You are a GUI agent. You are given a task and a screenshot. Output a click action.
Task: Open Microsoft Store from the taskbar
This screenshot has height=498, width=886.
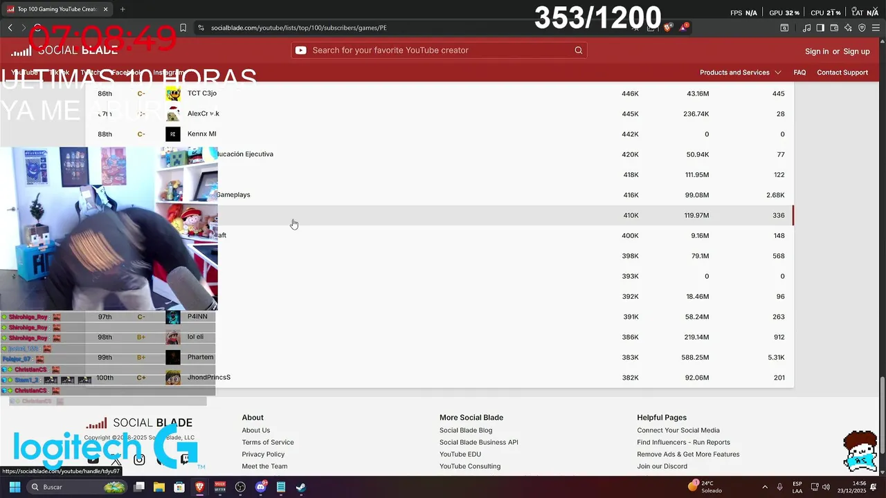179,487
